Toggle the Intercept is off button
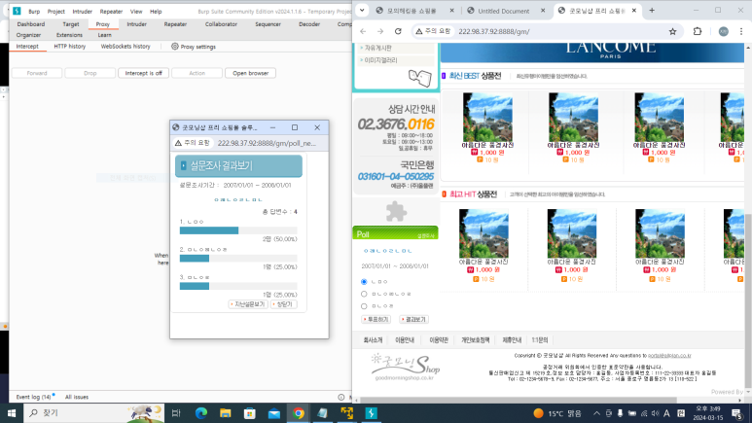This screenshot has width=752, height=423. [x=143, y=73]
